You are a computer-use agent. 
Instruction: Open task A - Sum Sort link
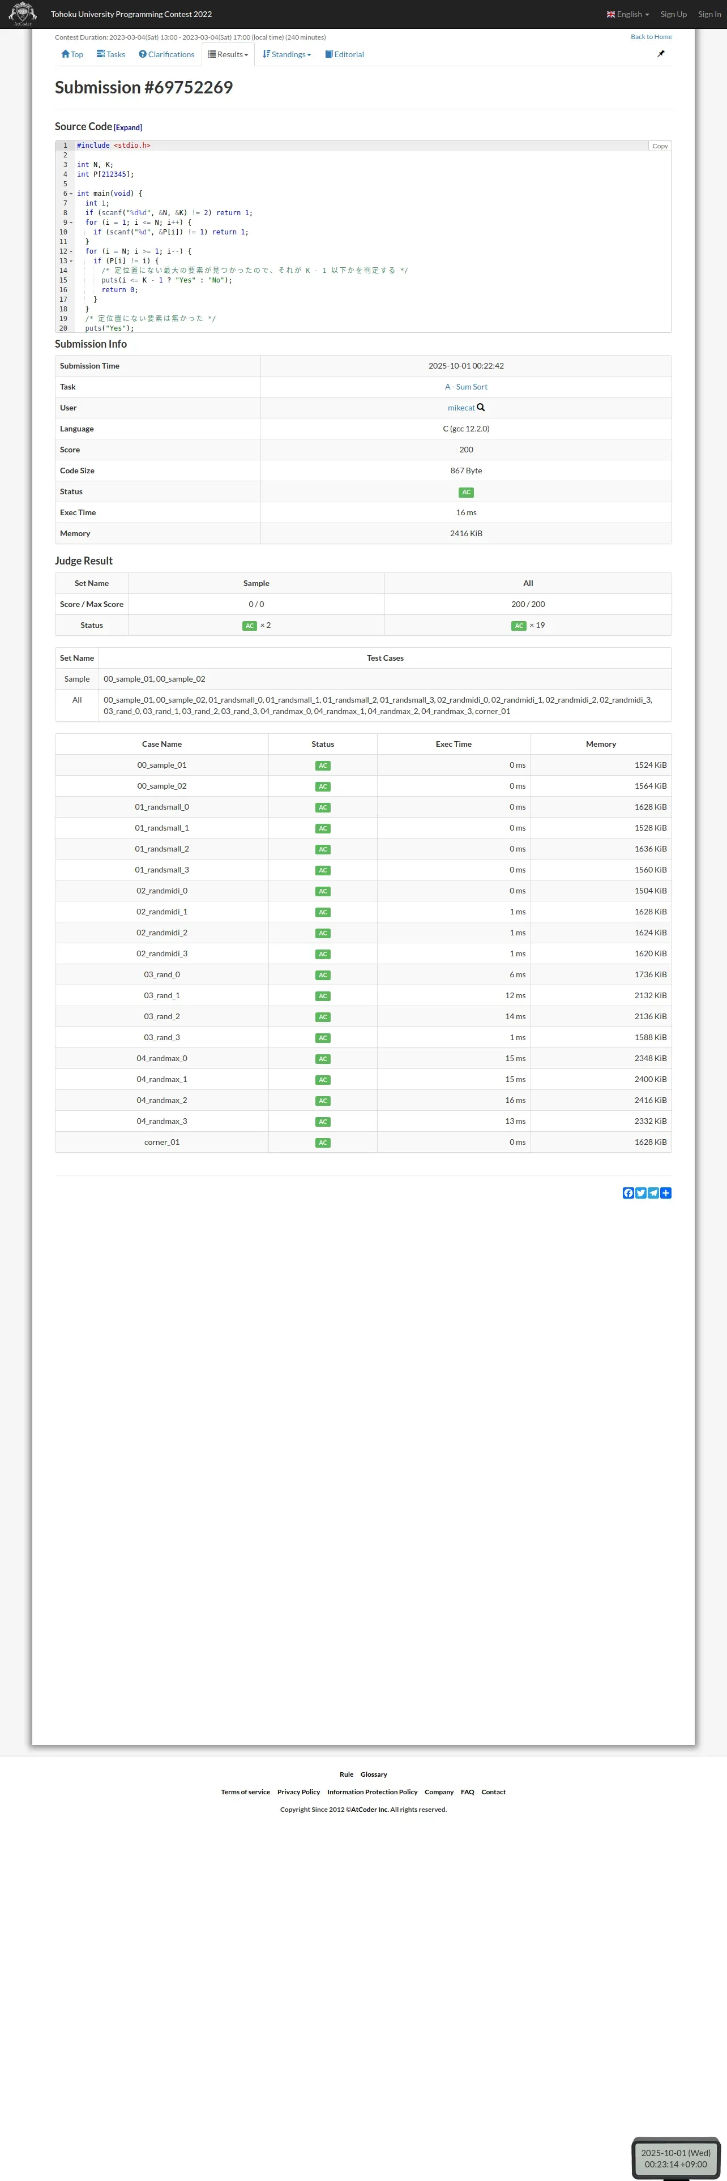[467, 387]
